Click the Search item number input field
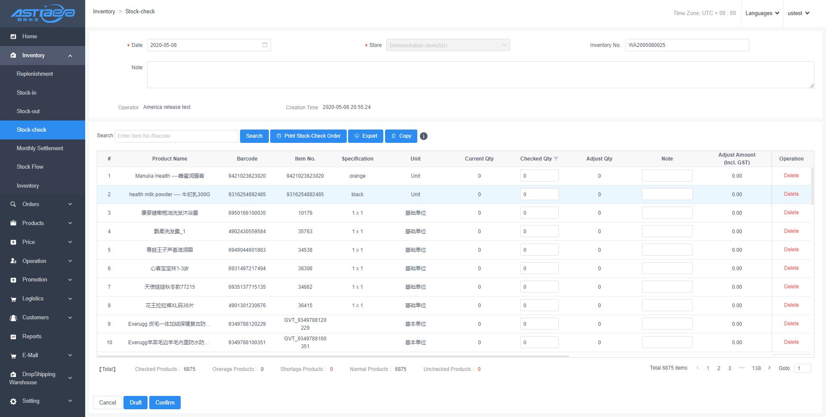This screenshot has width=826, height=417. (x=176, y=136)
